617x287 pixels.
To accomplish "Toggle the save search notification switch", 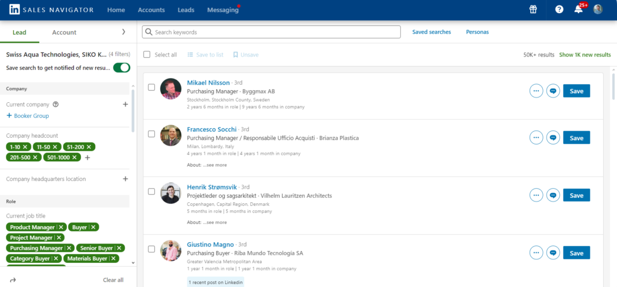I will tap(122, 67).
